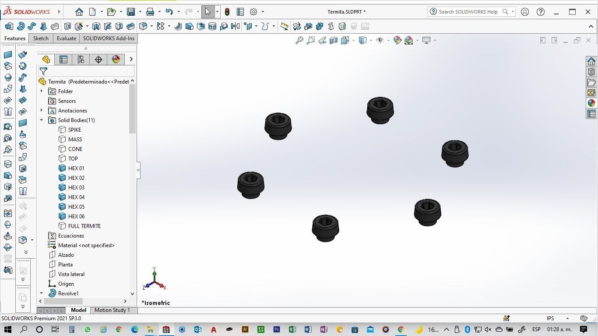Open Display Style cube dropdown

tap(371, 40)
